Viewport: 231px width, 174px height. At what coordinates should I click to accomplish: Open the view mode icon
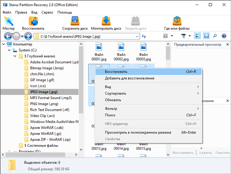coord(165,36)
